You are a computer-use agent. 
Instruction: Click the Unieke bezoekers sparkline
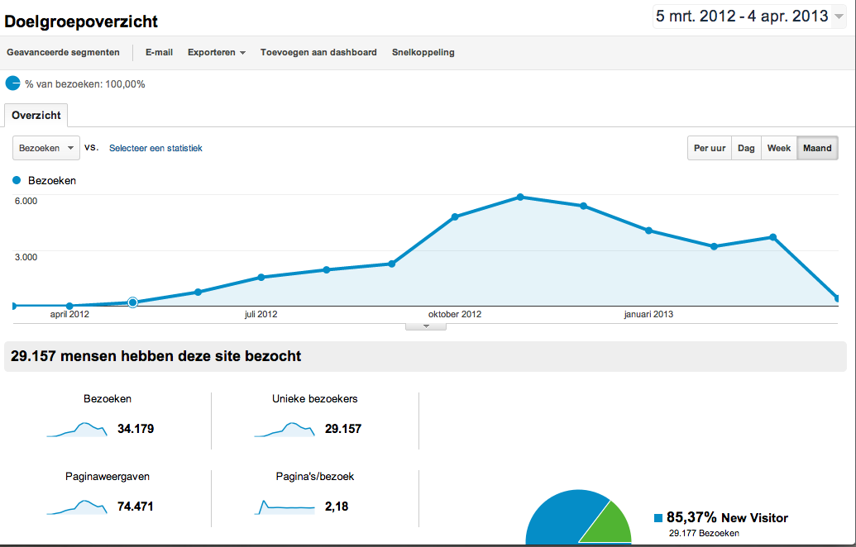(x=285, y=429)
